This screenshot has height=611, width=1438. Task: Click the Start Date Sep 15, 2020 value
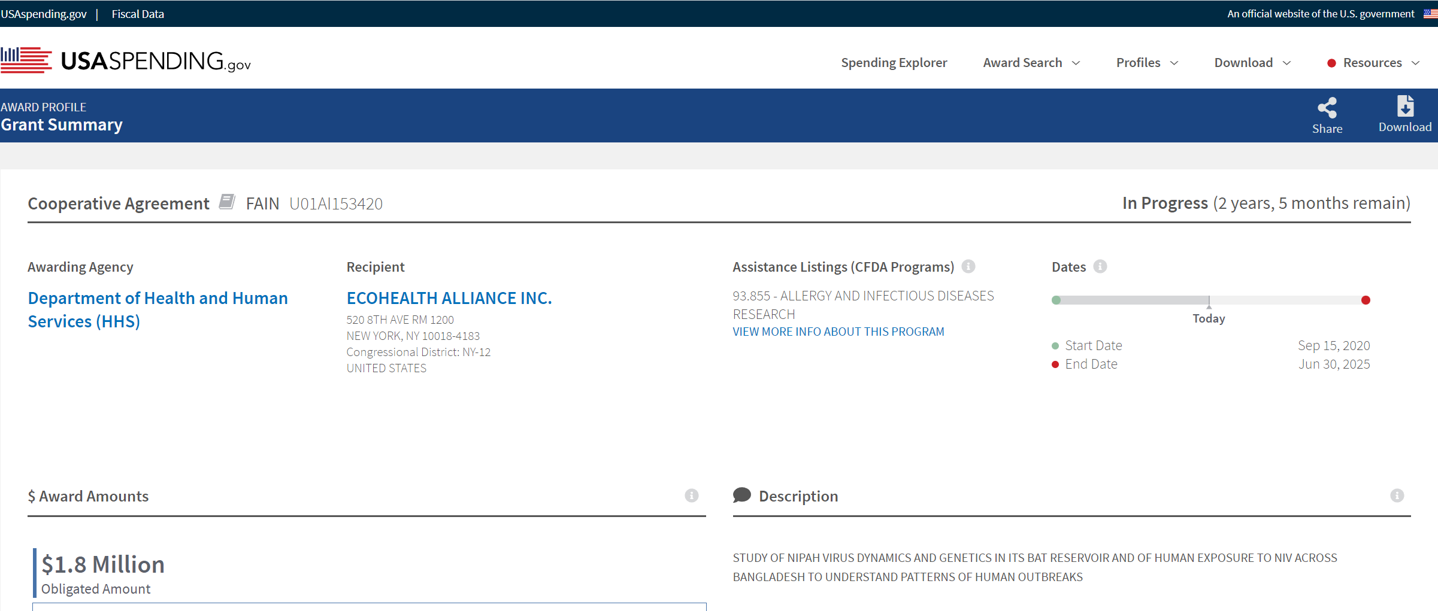click(x=1333, y=345)
